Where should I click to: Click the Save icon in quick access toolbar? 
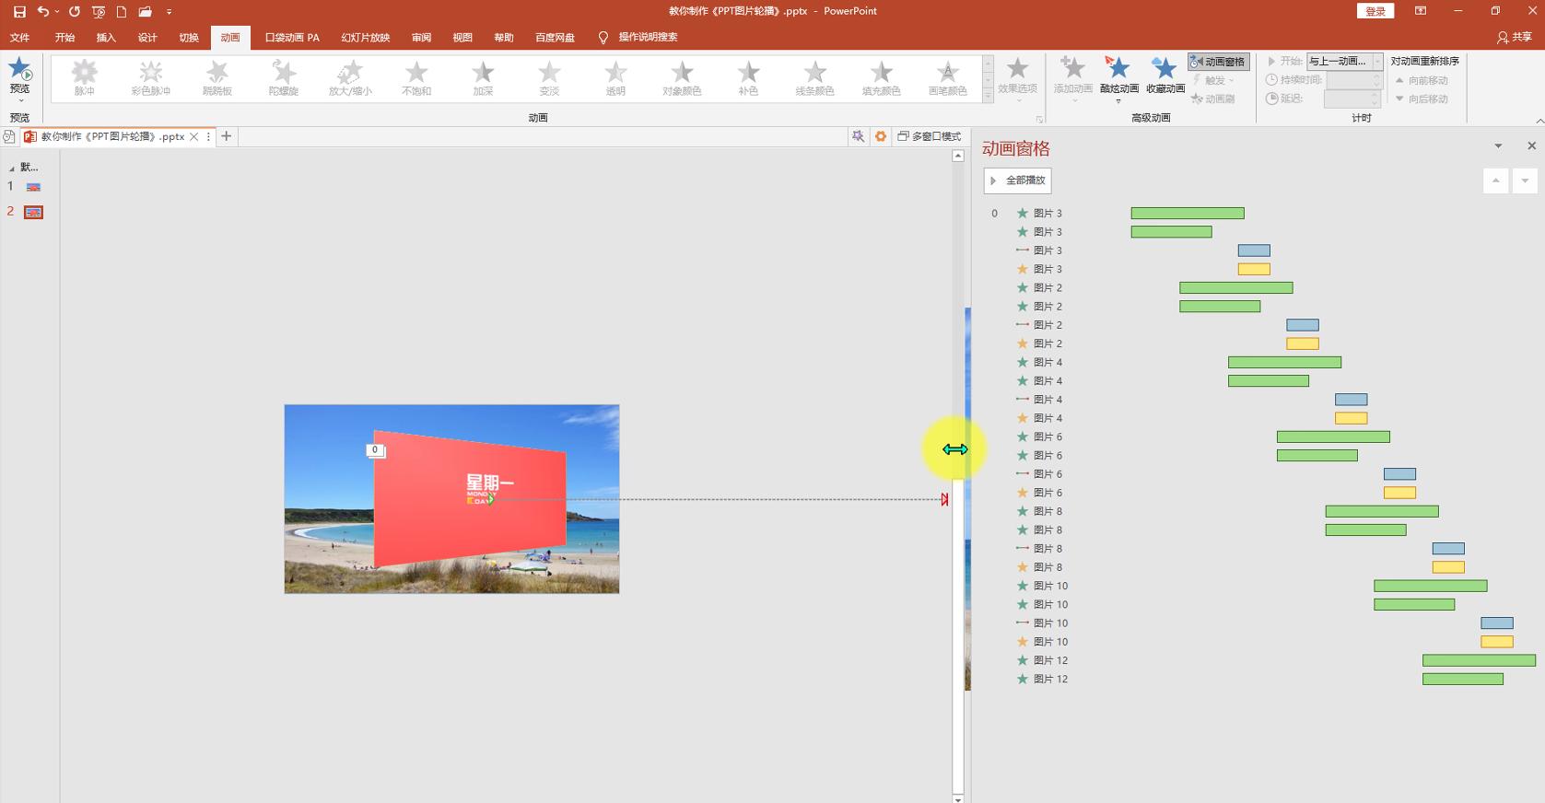pos(19,12)
